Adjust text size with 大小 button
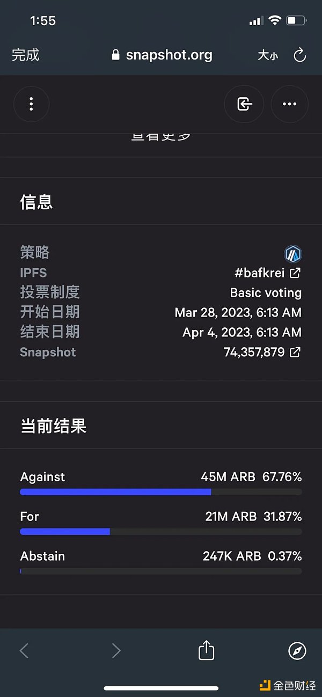The height and width of the screenshot is (697, 322). pos(267,55)
